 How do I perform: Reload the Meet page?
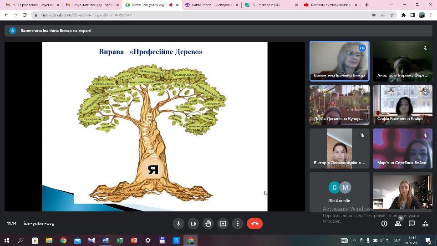coord(25,15)
